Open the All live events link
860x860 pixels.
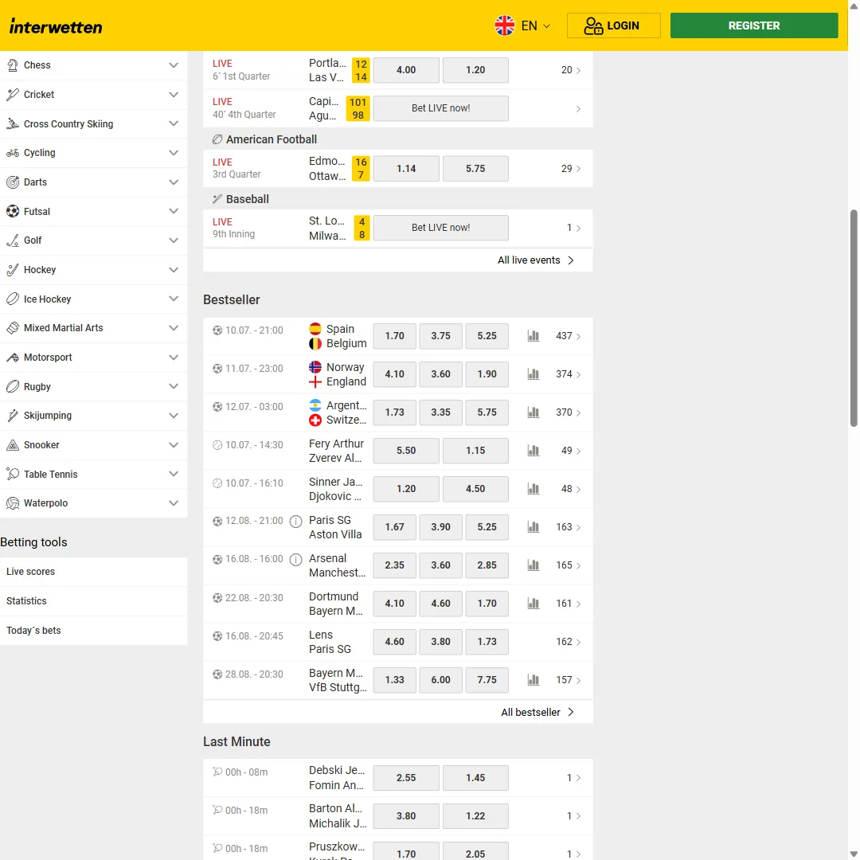535,260
